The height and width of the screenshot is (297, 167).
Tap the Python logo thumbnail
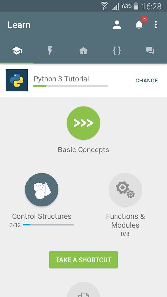[17, 80]
